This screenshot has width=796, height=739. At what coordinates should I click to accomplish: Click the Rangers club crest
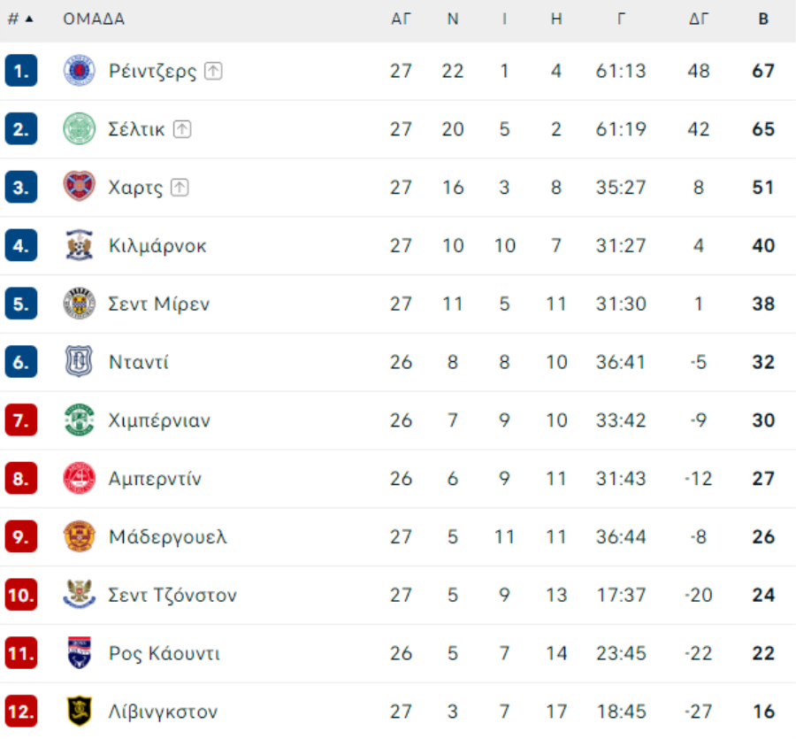point(80,71)
